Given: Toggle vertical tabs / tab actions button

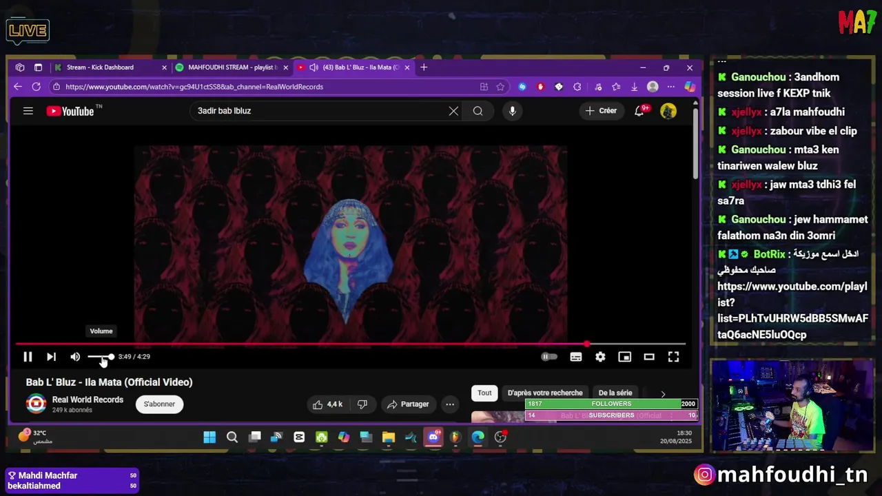Looking at the screenshot, I should [38, 68].
